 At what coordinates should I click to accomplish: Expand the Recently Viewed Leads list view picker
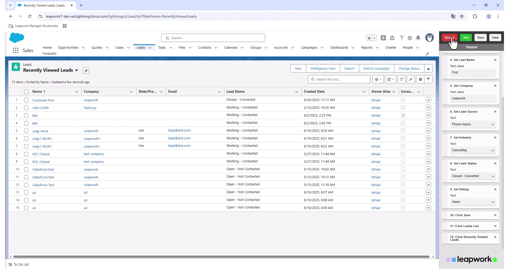pyautogui.click(x=77, y=70)
